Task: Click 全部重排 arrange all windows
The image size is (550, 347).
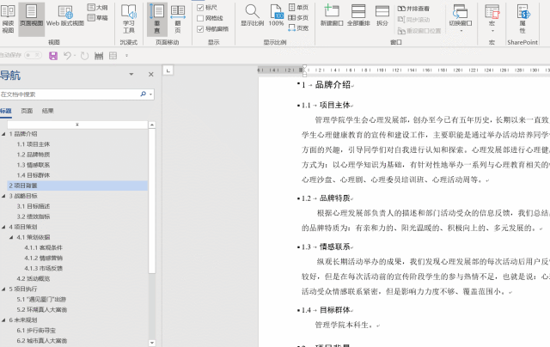Action: pos(358,15)
